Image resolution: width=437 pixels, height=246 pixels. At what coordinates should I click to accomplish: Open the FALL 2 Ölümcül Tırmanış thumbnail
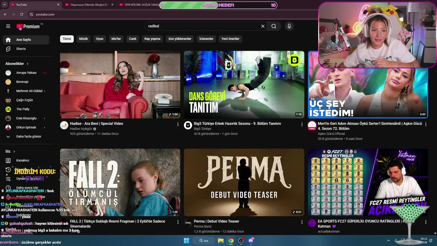click(x=120, y=182)
